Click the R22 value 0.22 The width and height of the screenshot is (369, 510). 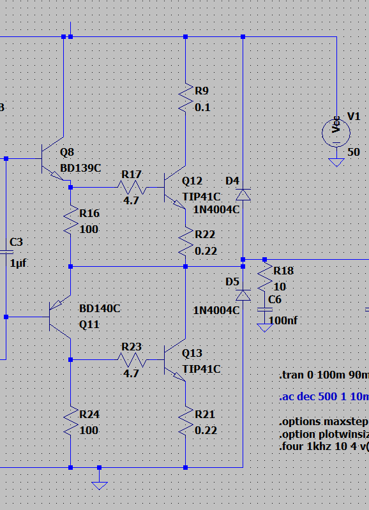pos(206,251)
